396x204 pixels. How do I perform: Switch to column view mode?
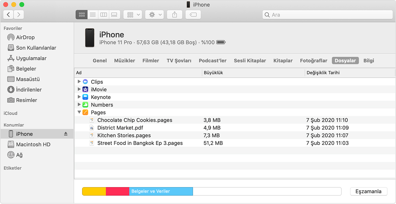pos(104,15)
